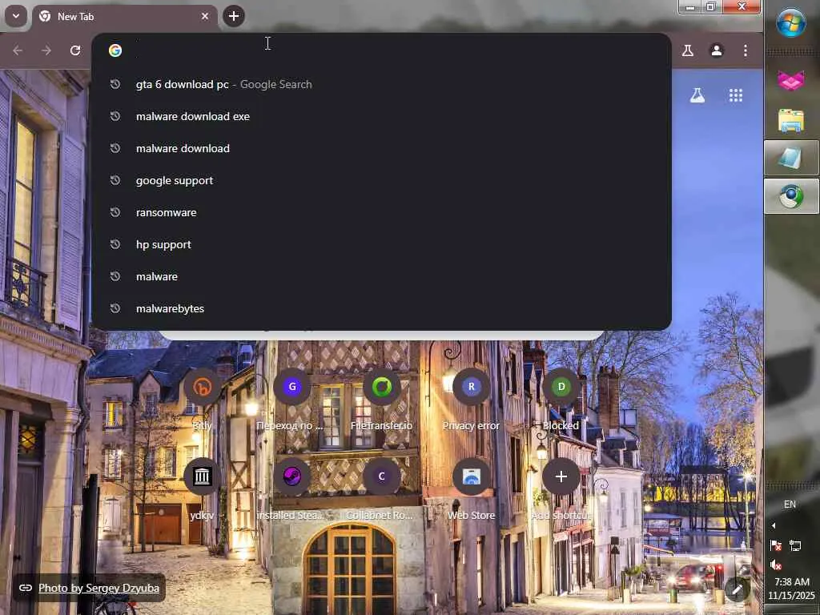820x615 pixels.
Task: Choose the hp support suggestion
Action: [381, 244]
